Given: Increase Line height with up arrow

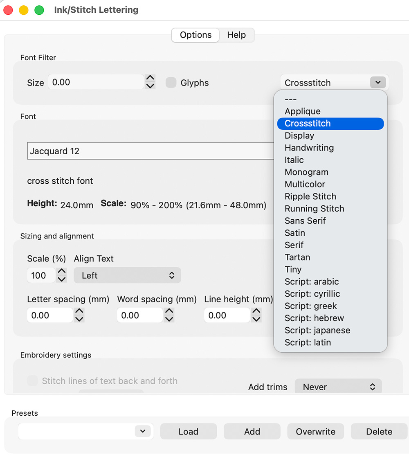Looking at the screenshot, I should tap(256, 311).
